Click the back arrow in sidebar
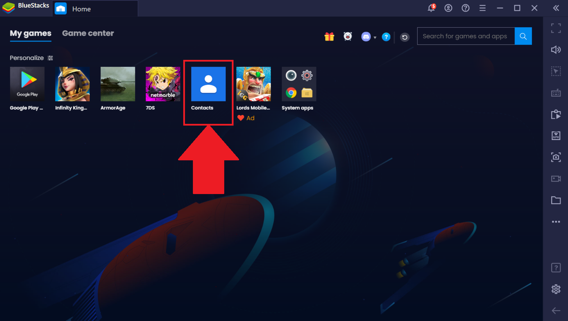 pyautogui.click(x=556, y=311)
